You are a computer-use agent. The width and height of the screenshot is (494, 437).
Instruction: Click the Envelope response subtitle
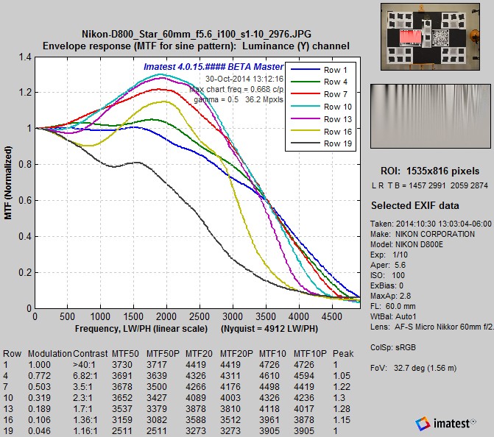click(196, 46)
